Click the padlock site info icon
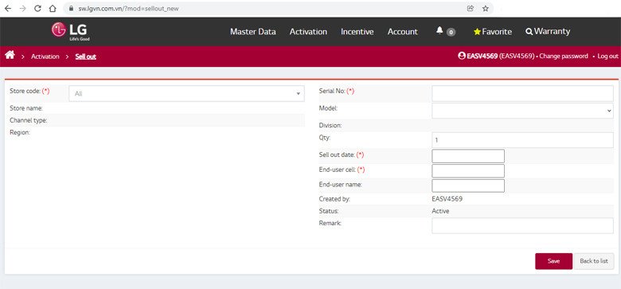Screen dimensions: 621x289 (72, 8)
